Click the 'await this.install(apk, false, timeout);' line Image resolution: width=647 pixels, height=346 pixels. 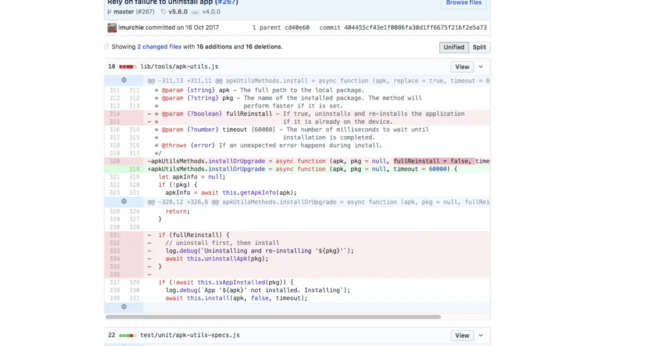(x=317, y=298)
